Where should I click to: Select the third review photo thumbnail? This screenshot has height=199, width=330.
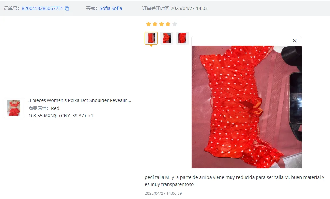click(x=182, y=38)
